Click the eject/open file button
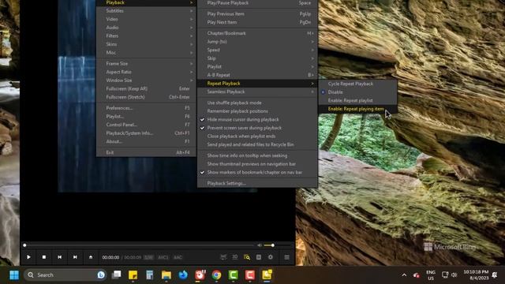Screen dimensions: 505x284 coord(91,257)
